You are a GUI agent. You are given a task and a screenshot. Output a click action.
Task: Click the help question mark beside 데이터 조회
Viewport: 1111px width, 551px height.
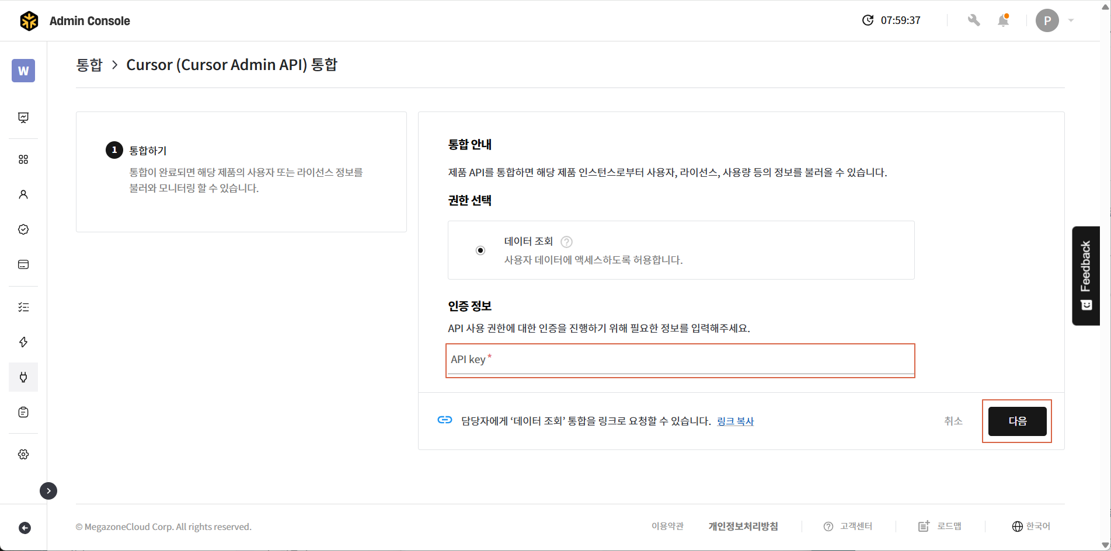click(x=566, y=242)
